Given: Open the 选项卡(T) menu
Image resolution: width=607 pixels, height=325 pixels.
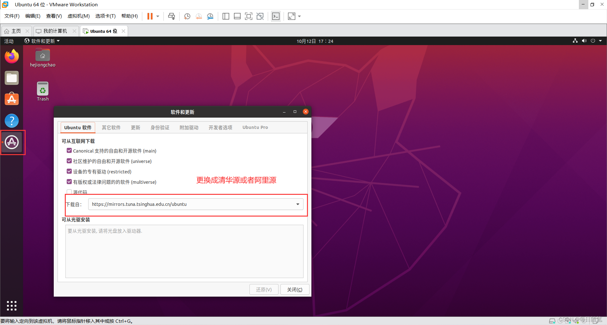Looking at the screenshot, I should click(x=106, y=16).
